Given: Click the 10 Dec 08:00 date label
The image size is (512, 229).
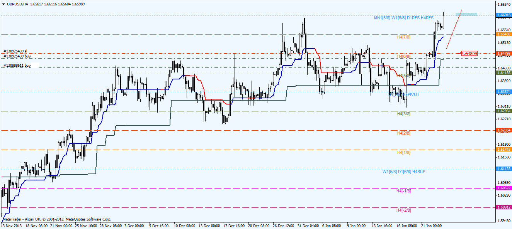Looking at the screenshot, I should [x=185, y=226].
